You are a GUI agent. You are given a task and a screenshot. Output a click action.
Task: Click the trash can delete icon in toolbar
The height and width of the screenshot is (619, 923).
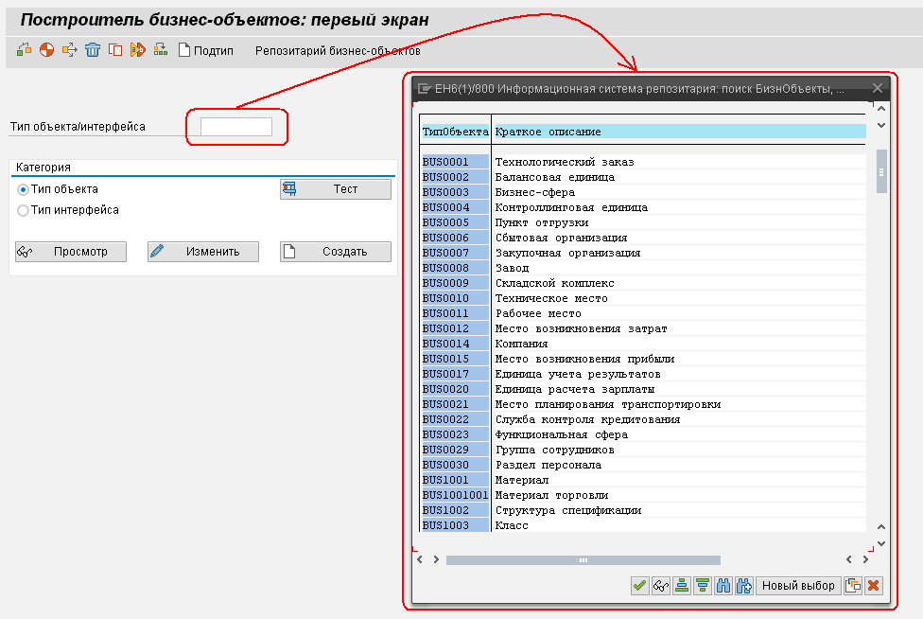(93, 50)
